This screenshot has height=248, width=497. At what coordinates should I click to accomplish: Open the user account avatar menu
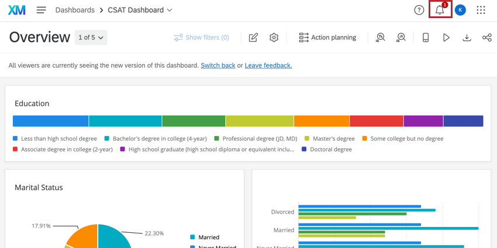tap(460, 10)
